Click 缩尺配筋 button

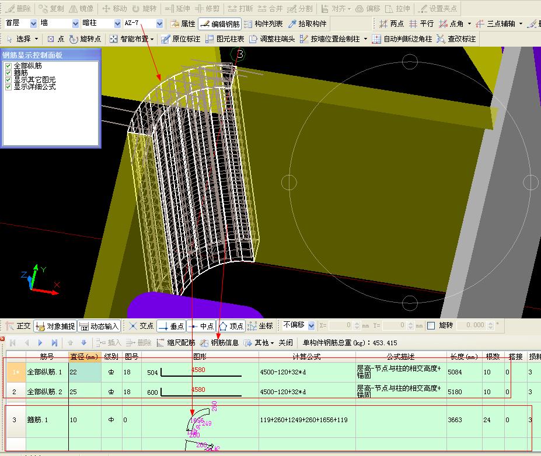pyautogui.click(x=176, y=343)
